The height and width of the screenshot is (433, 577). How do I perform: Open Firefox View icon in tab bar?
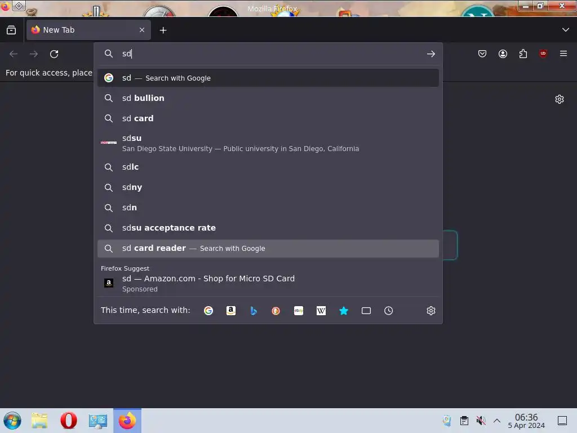(x=11, y=30)
